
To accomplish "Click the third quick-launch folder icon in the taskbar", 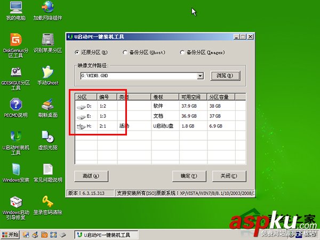I will tap(44, 235).
